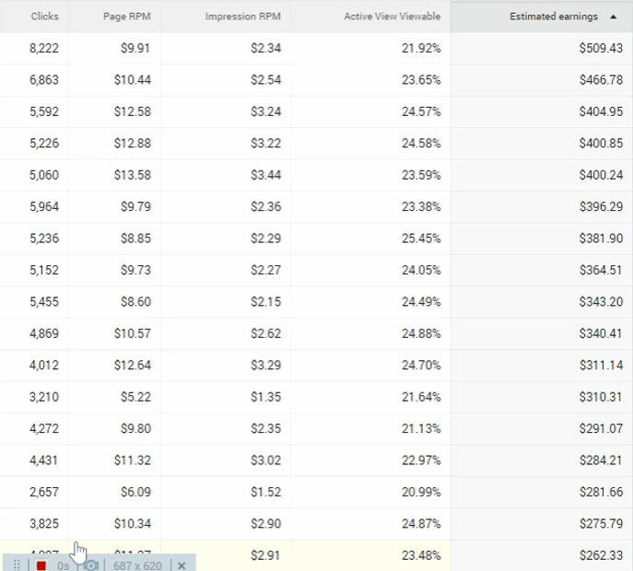Sort by Active View Viewable header
Viewport: 633px width, 571px height.
[392, 17]
